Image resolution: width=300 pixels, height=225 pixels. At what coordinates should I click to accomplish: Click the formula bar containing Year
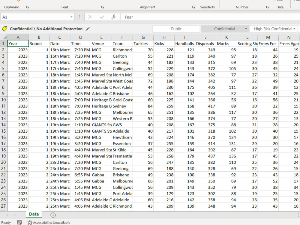pos(211,17)
